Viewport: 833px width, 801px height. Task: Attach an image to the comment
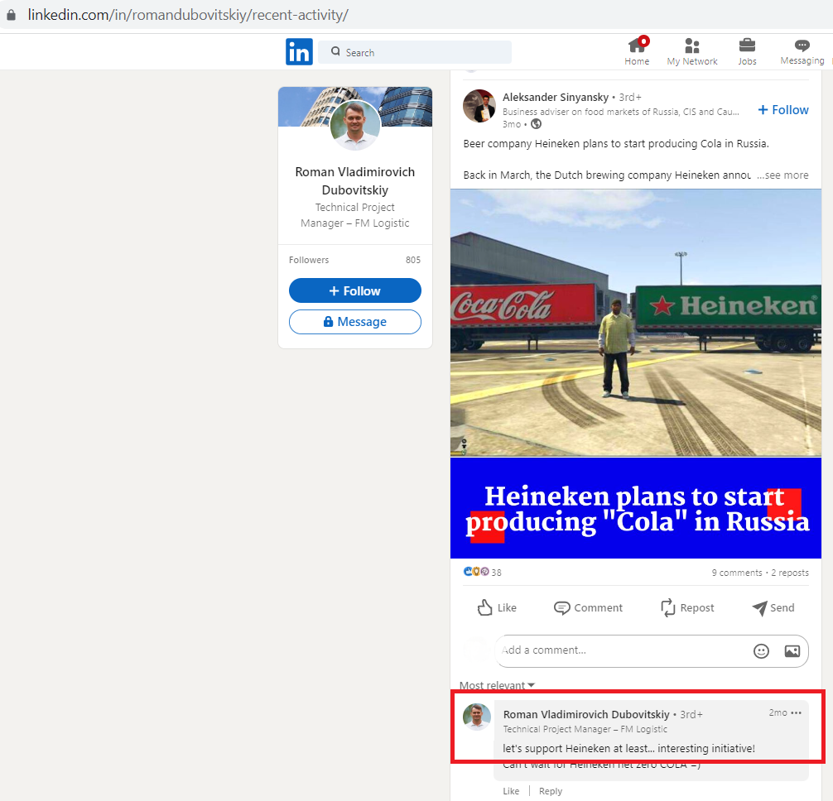pyautogui.click(x=792, y=650)
